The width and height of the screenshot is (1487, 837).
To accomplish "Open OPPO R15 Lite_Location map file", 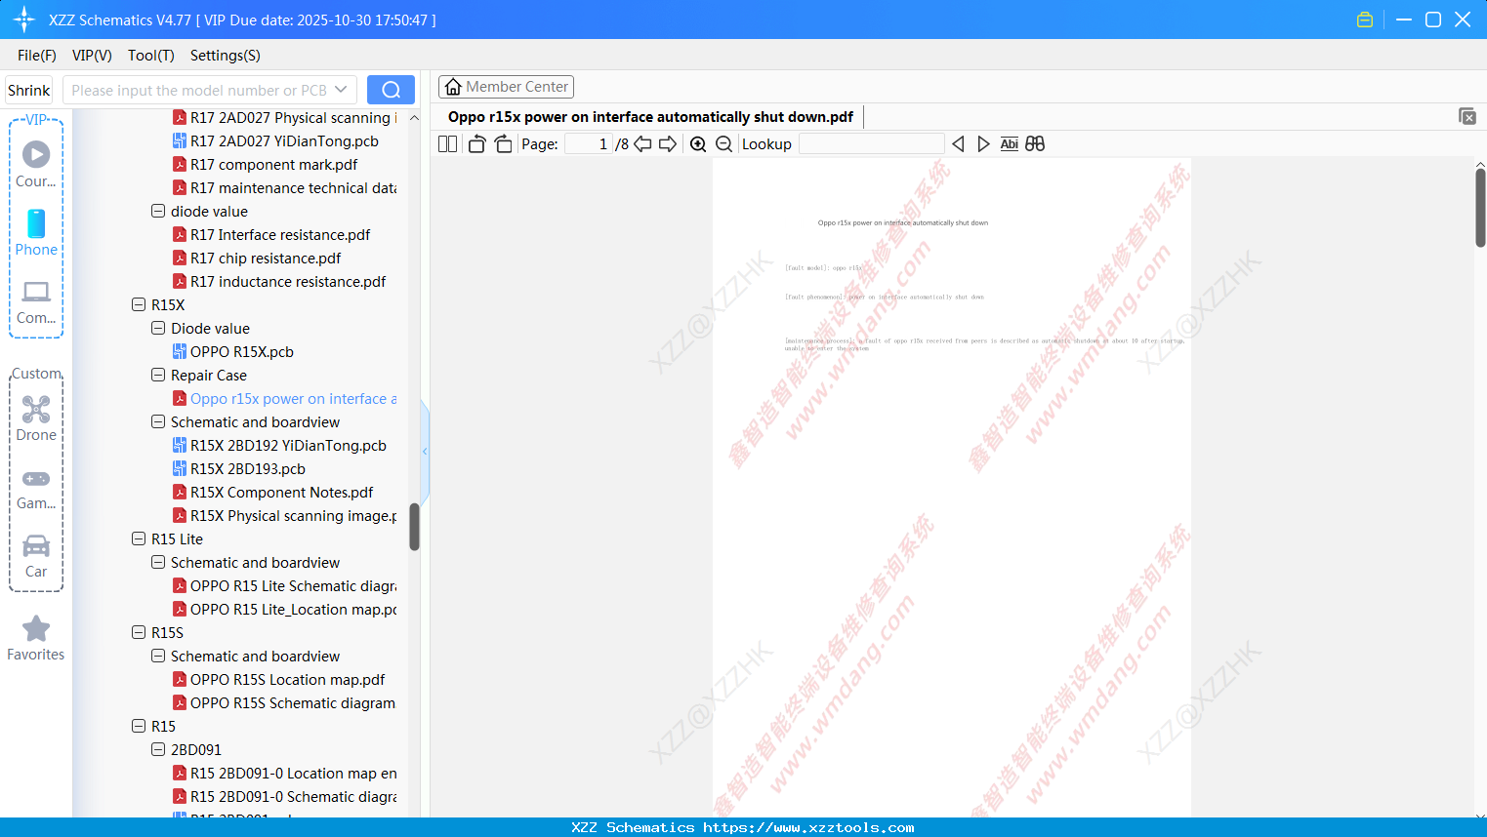I will [x=294, y=609].
